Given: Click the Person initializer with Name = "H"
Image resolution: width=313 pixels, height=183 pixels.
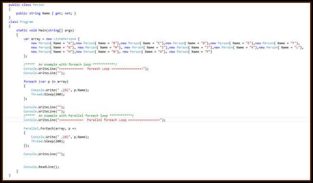Looking at the screenshot, I should pos(100,48).
